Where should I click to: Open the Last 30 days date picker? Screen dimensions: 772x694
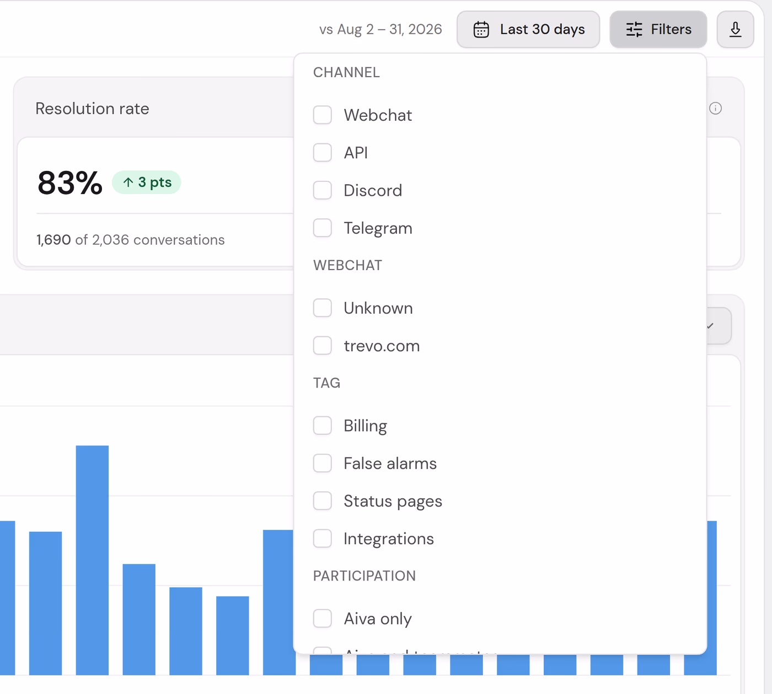[x=528, y=29]
